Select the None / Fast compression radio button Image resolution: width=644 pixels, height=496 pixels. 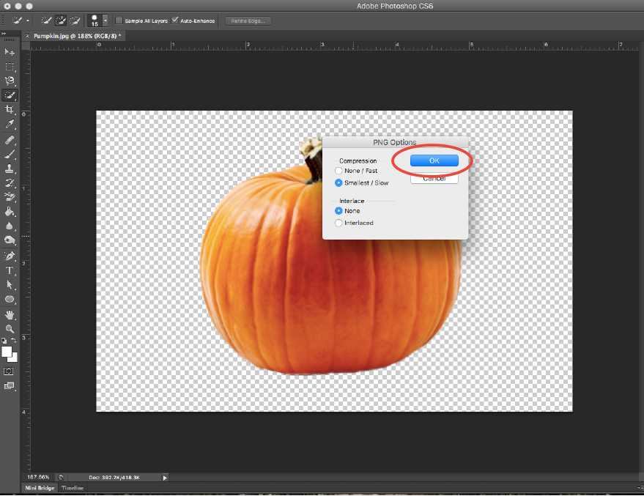pos(338,170)
